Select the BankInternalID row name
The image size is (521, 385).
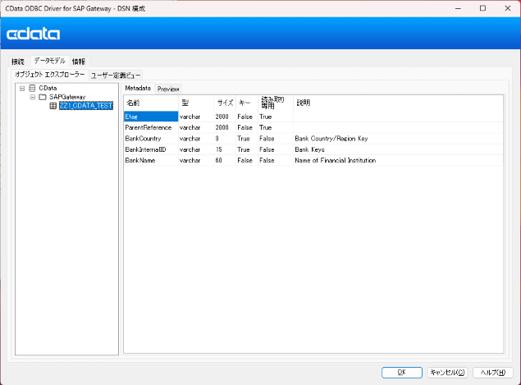click(x=151, y=149)
